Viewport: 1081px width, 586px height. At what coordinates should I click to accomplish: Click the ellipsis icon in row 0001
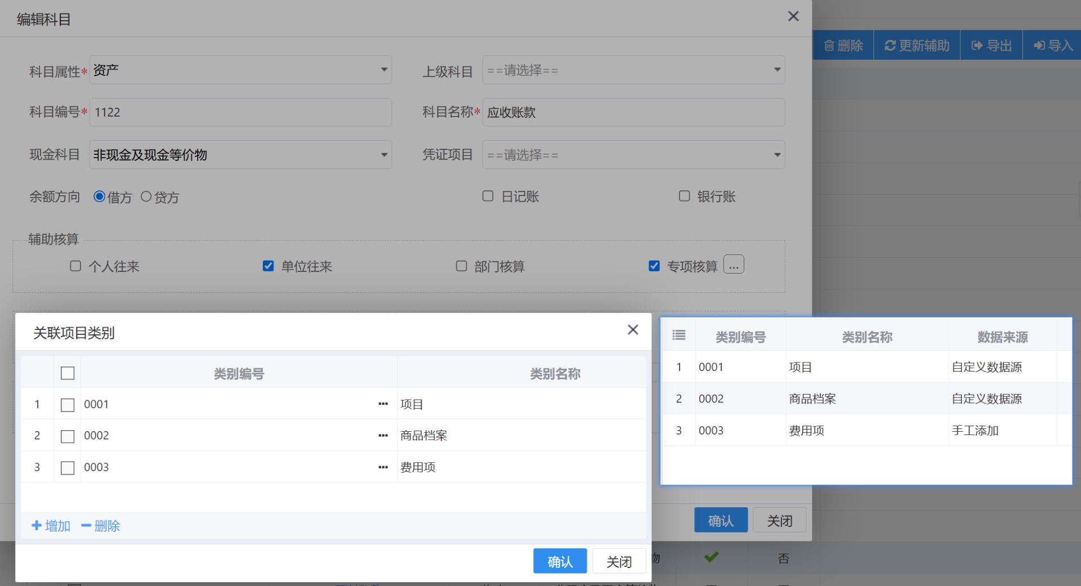(x=383, y=404)
